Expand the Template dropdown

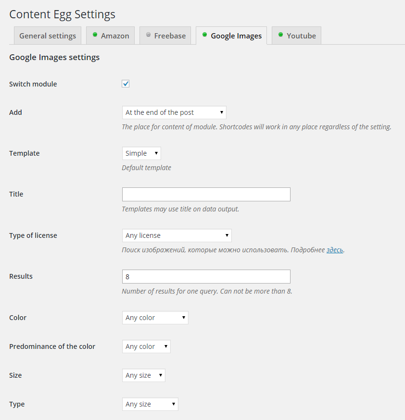coord(141,153)
